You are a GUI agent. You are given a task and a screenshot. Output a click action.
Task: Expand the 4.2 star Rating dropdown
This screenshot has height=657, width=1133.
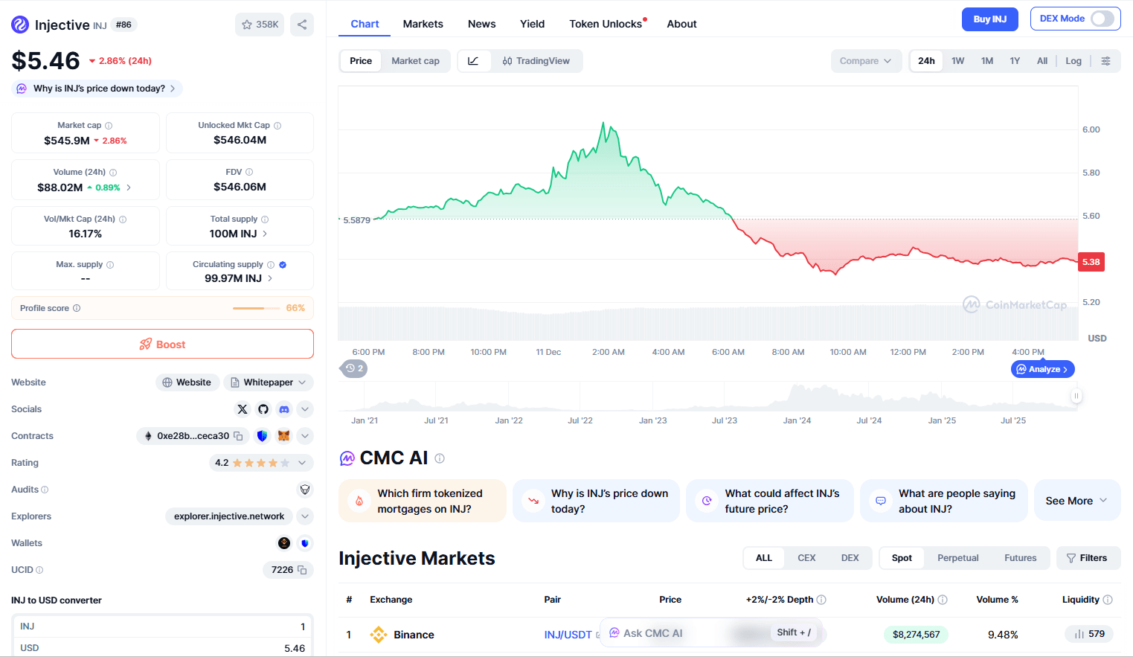click(x=302, y=463)
